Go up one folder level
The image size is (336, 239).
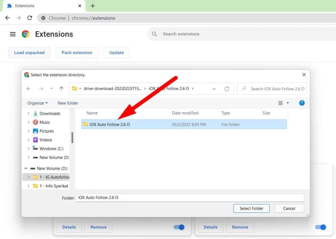[61, 89]
